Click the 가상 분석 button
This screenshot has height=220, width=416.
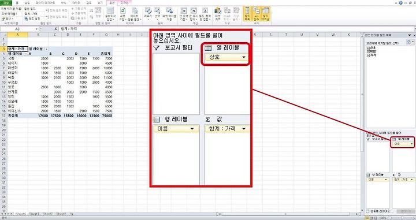click(x=236, y=14)
